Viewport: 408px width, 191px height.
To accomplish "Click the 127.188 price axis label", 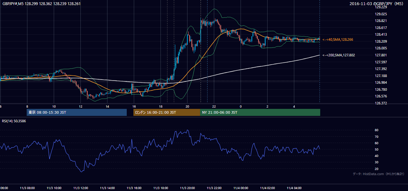I will pyautogui.click(x=381, y=76).
